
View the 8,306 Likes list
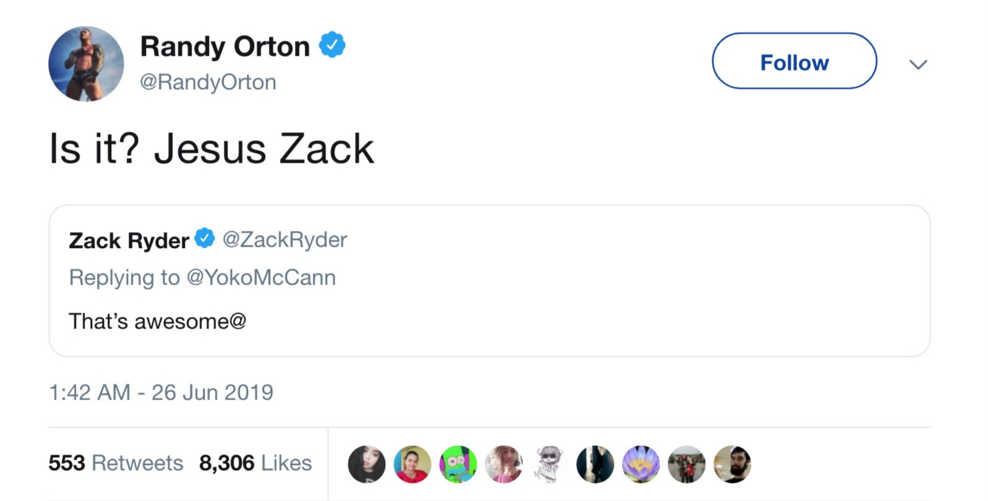coord(255,463)
